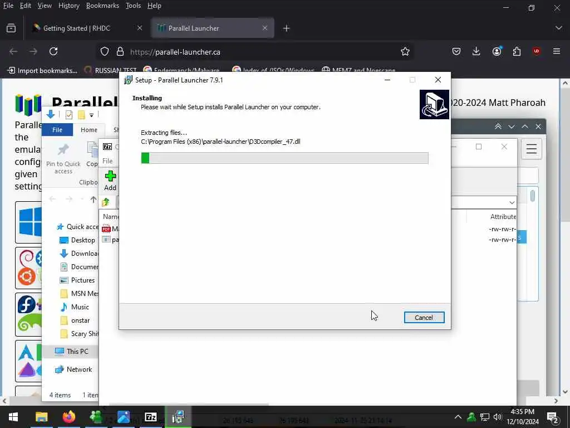Open RUSSIAN TEST bookmark

click(x=111, y=70)
